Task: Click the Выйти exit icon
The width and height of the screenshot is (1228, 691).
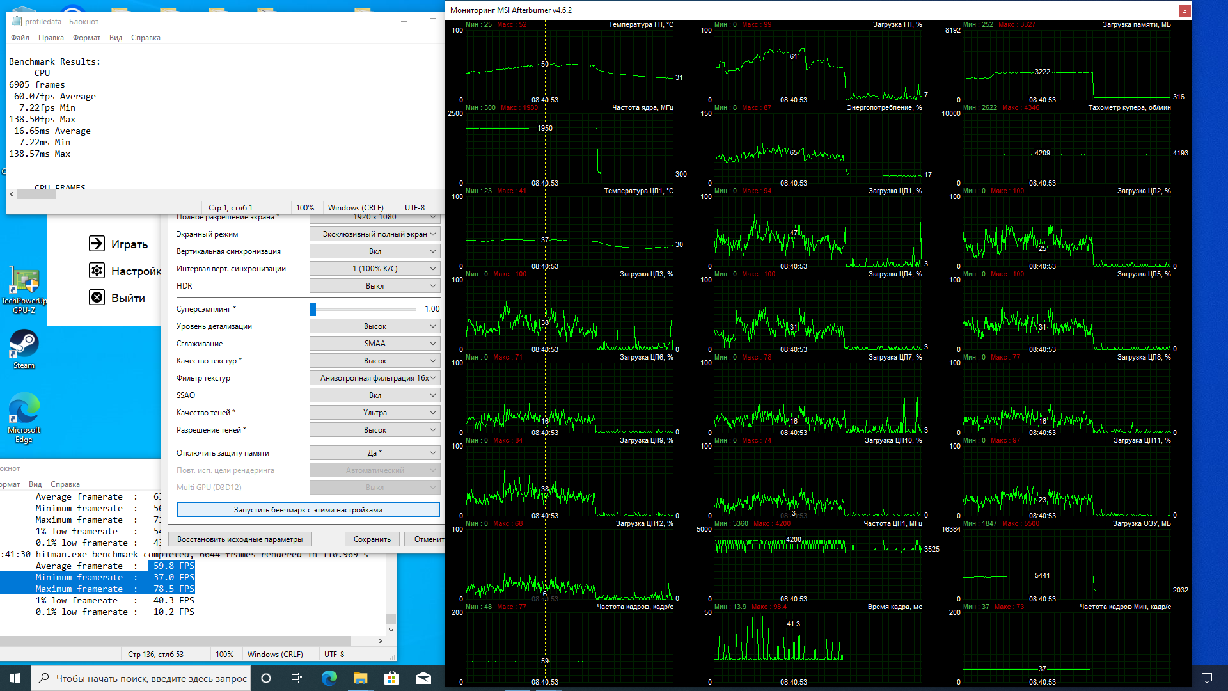Action: tap(97, 298)
